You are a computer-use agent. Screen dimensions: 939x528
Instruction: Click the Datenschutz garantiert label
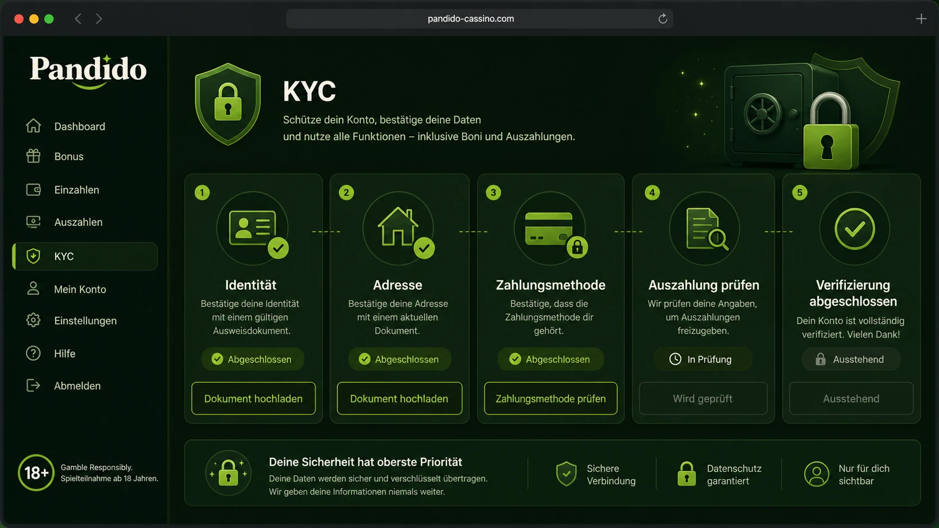pos(734,475)
